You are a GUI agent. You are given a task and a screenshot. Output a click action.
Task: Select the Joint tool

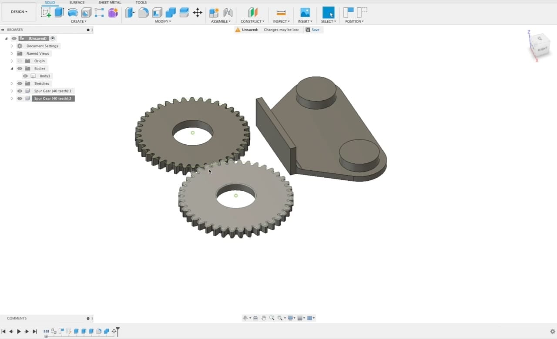(228, 13)
